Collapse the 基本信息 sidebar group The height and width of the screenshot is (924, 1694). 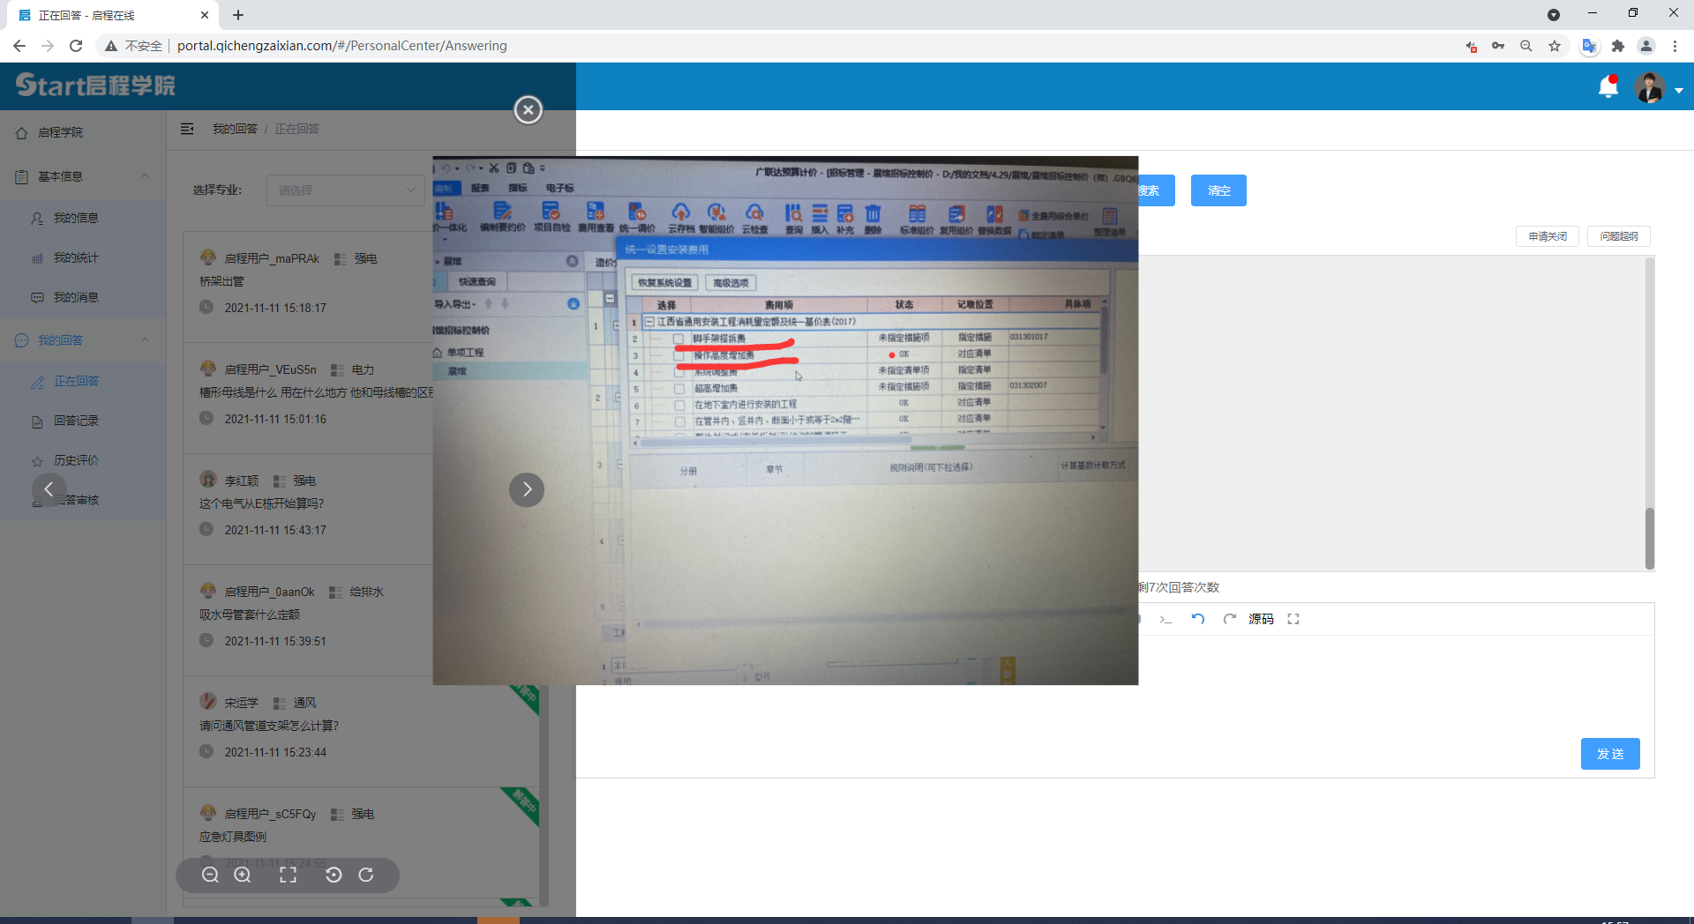click(83, 176)
